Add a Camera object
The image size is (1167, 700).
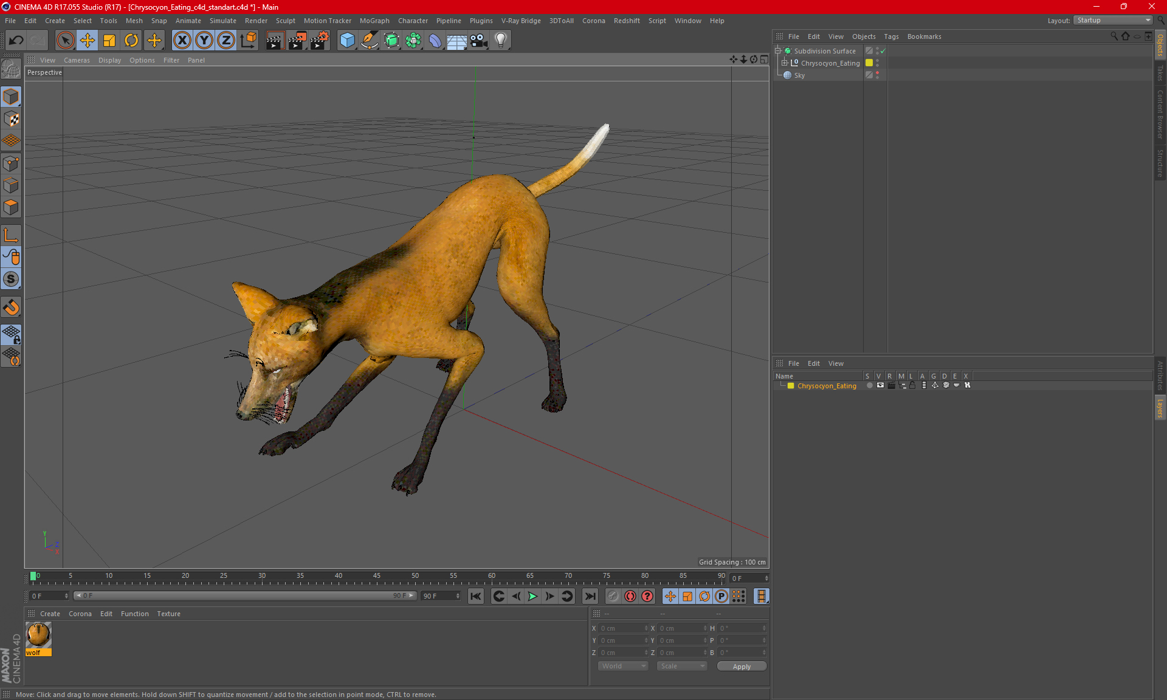(479, 40)
